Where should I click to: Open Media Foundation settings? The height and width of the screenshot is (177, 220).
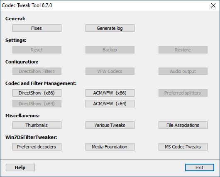point(110,147)
